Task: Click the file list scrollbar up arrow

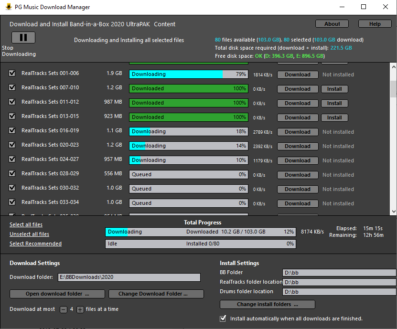Action: (394, 67)
